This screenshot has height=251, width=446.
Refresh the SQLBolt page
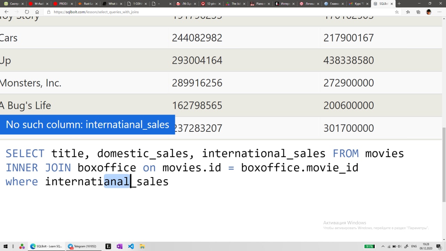(27, 12)
